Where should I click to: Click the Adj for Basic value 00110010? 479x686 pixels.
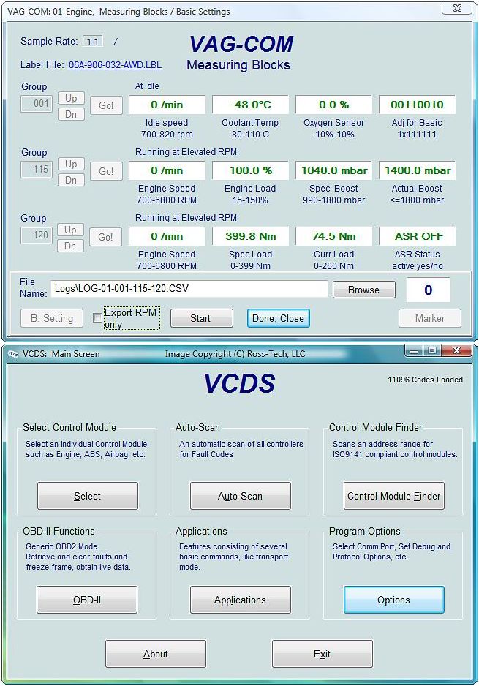(x=417, y=105)
